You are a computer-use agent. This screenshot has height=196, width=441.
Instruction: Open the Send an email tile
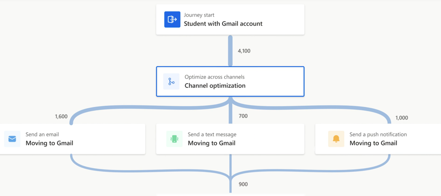pyautogui.click(x=73, y=139)
